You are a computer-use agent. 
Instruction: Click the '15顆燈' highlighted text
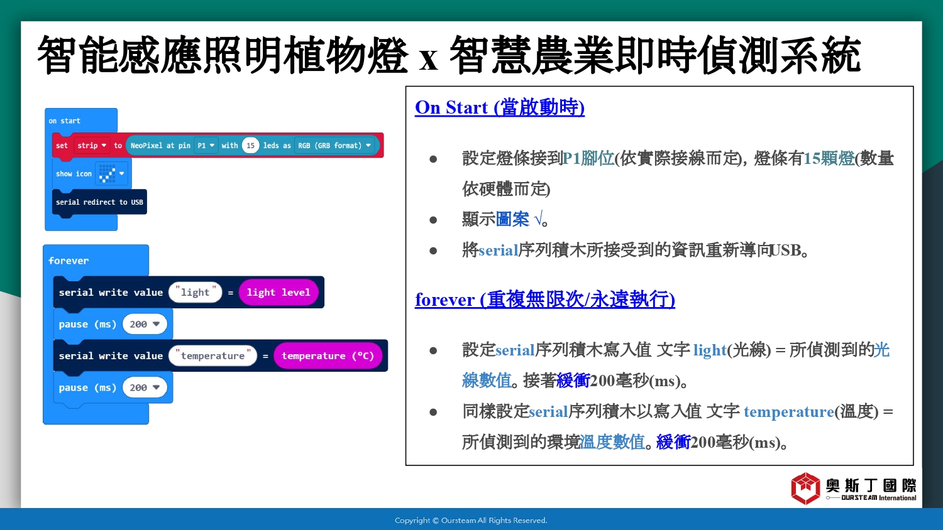pyautogui.click(x=829, y=158)
